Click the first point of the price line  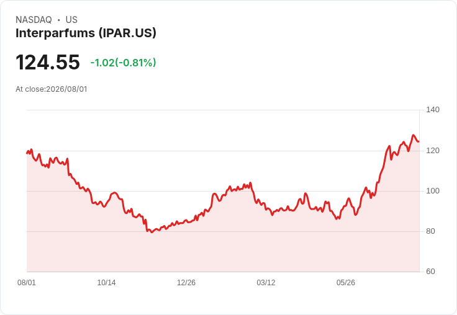pos(27,153)
